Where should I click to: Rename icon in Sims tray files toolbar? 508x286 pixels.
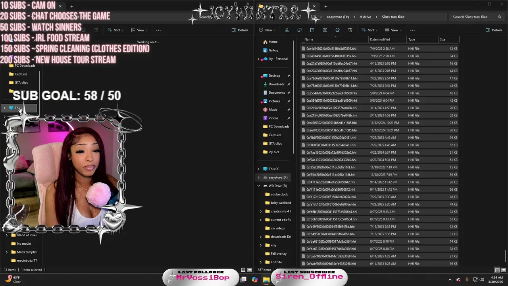tap(325, 30)
